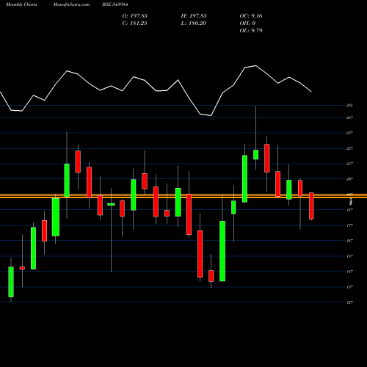Click the high value "H: 197.85"
367x367 pixels.
pos(194,16)
